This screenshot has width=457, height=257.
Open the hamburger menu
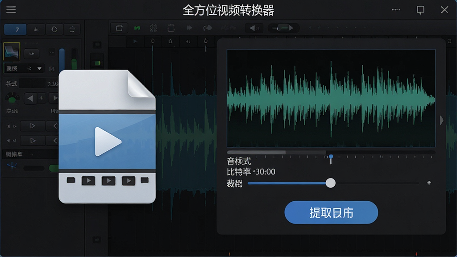(x=11, y=10)
